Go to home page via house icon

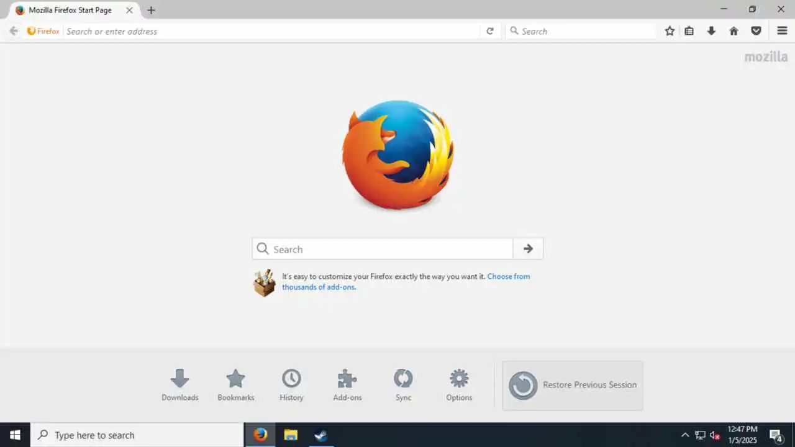(x=734, y=31)
